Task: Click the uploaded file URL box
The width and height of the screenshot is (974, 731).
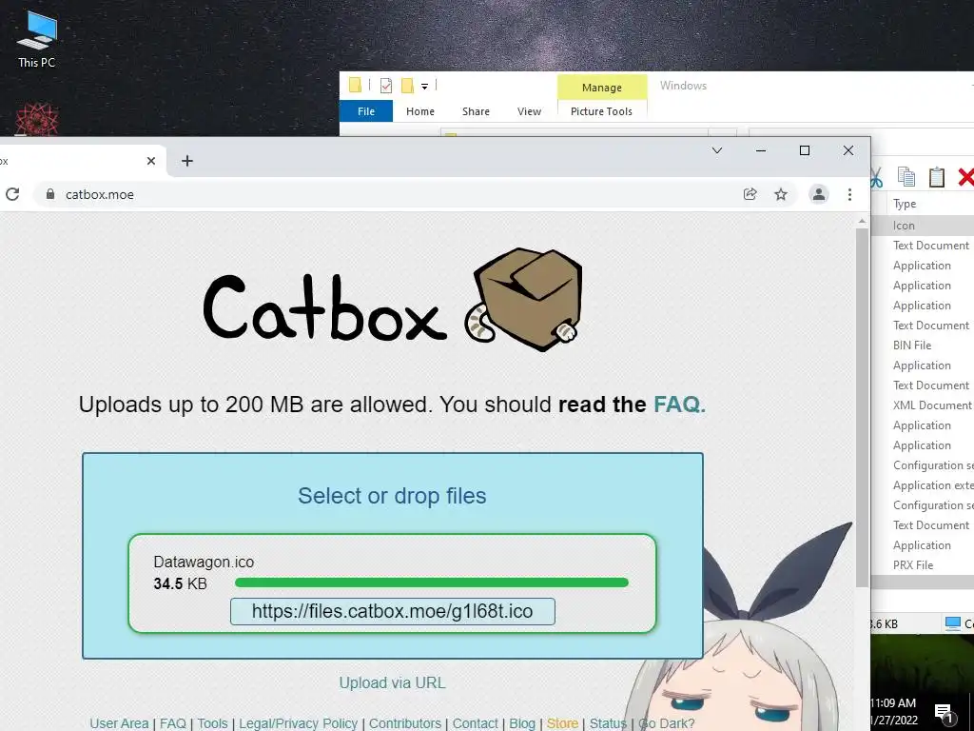Action: [393, 611]
